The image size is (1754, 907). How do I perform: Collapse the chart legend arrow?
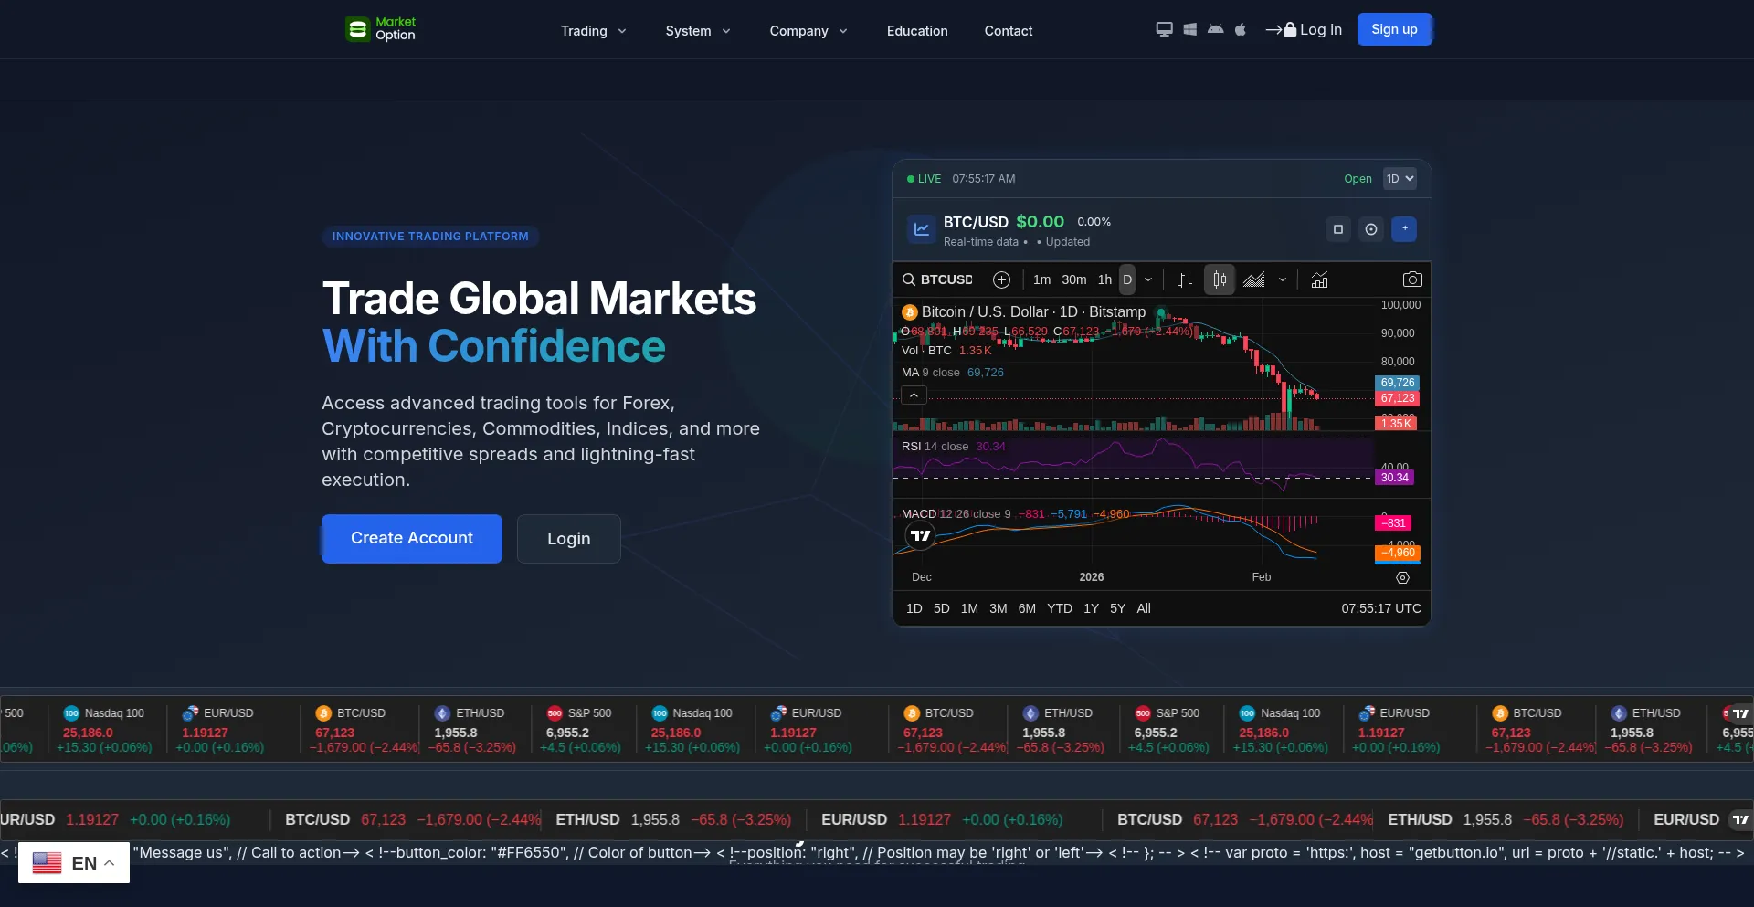click(x=914, y=395)
